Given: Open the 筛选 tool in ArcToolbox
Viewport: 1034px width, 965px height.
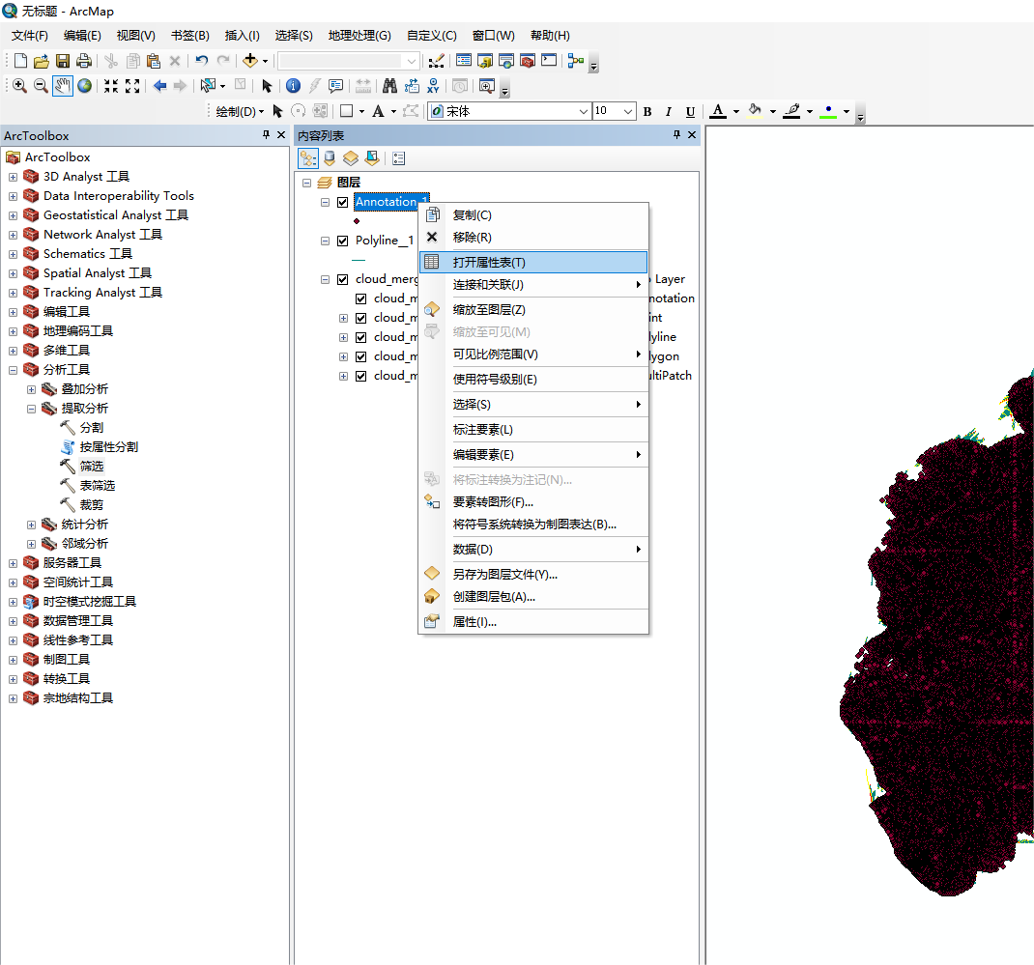Looking at the screenshot, I should coord(92,467).
